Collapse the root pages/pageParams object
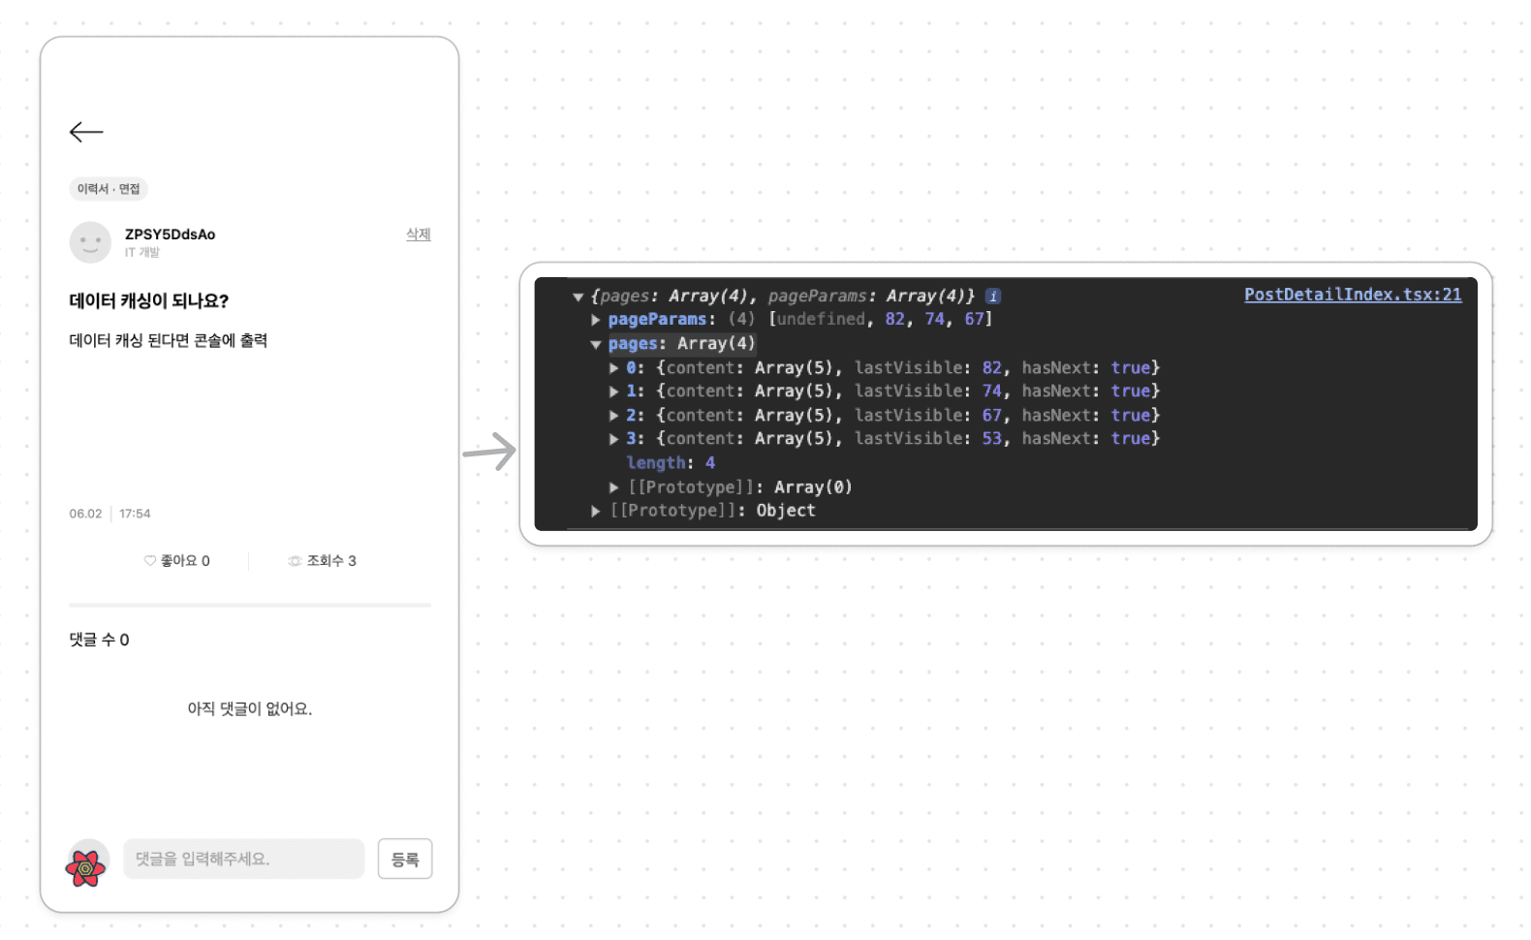 click(x=578, y=298)
